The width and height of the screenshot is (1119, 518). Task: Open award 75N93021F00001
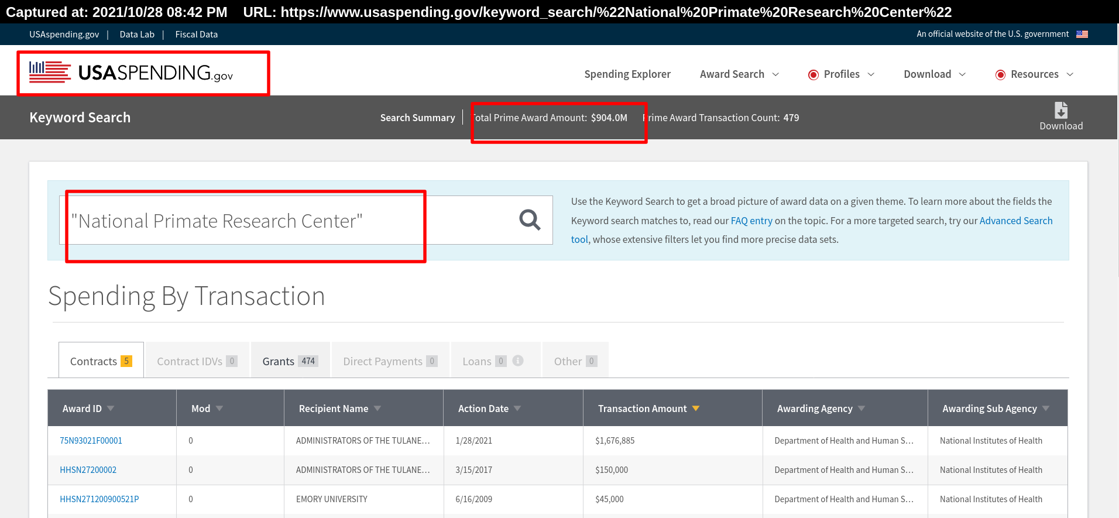click(x=91, y=441)
